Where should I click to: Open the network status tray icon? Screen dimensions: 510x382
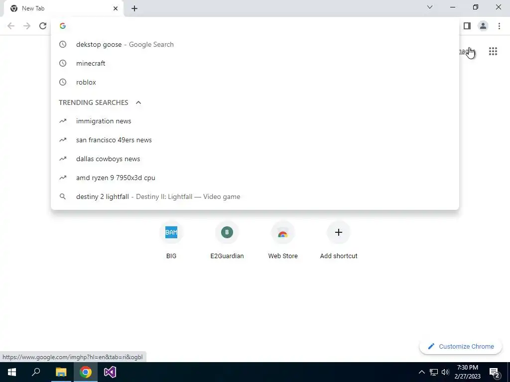coord(434,372)
